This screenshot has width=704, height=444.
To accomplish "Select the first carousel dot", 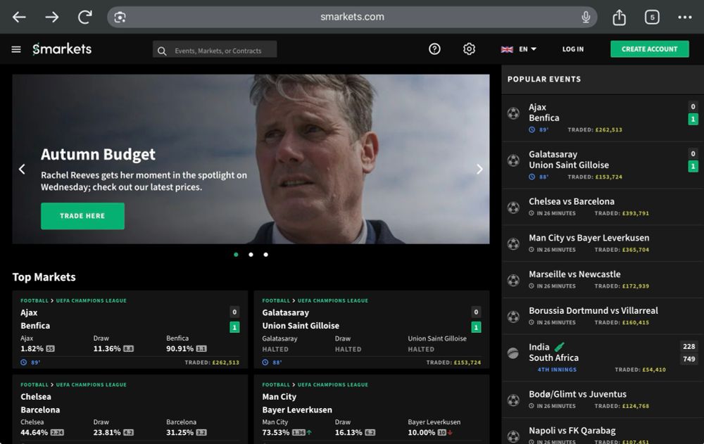I will (236, 255).
